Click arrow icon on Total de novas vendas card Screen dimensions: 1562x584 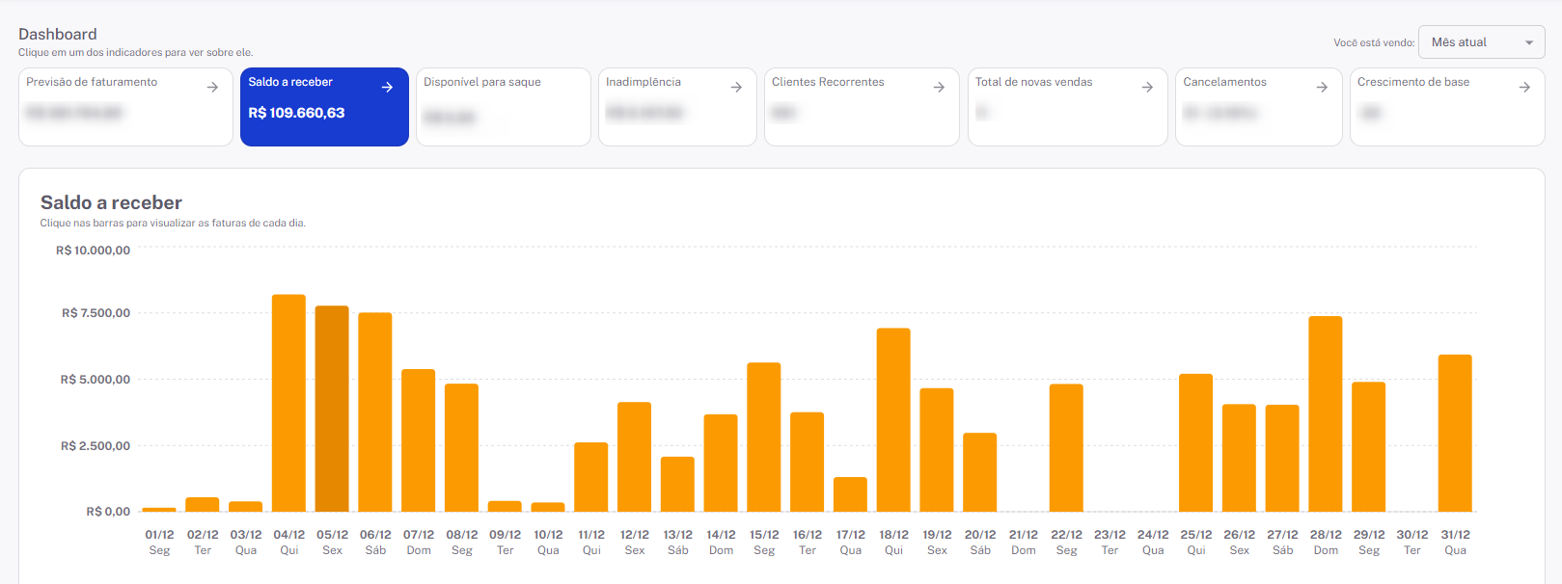1147,87
